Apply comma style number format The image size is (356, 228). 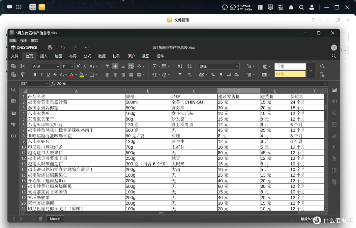pos(221,75)
